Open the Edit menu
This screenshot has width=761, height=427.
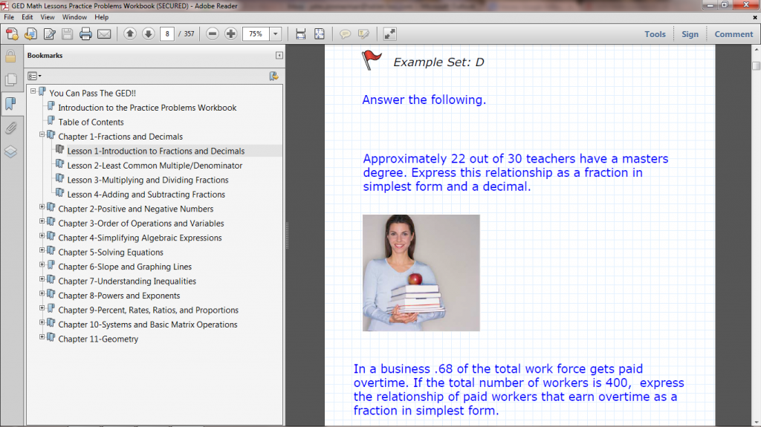click(27, 17)
